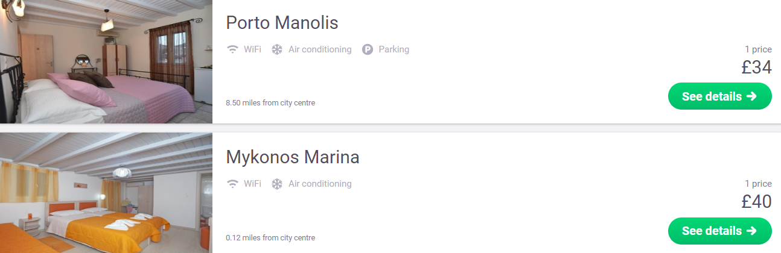Click the WiFi icon for Porto Manolis
The height and width of the screenshot is (253, 781).
(232, 49)
